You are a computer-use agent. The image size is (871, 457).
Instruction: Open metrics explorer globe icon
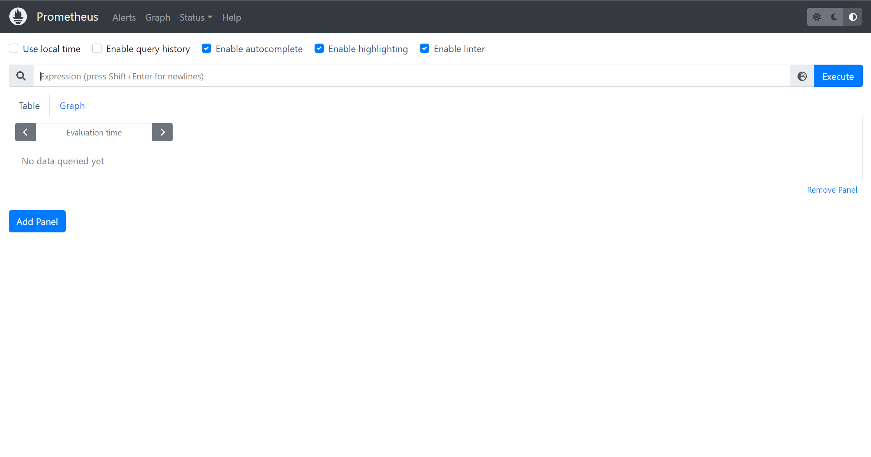click(x=802, y=76)
